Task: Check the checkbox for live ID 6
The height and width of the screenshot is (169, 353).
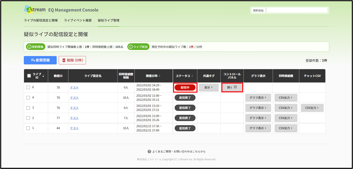Action: pos(28,87)
